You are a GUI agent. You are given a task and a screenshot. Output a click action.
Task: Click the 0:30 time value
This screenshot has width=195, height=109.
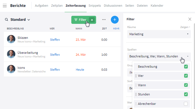(104, 40)
